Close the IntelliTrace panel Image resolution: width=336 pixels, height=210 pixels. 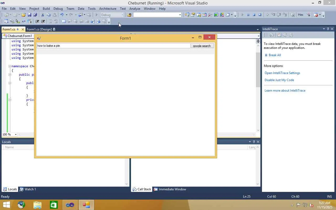332,29
